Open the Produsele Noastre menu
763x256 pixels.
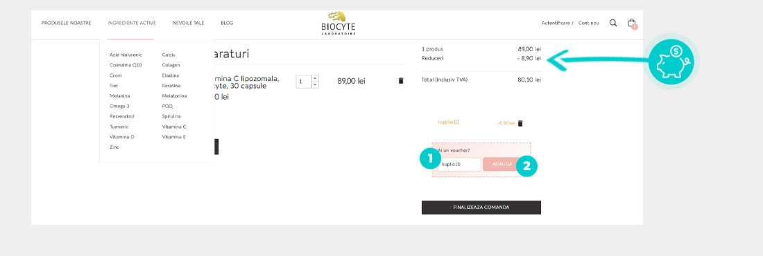[x=66, y=23]
